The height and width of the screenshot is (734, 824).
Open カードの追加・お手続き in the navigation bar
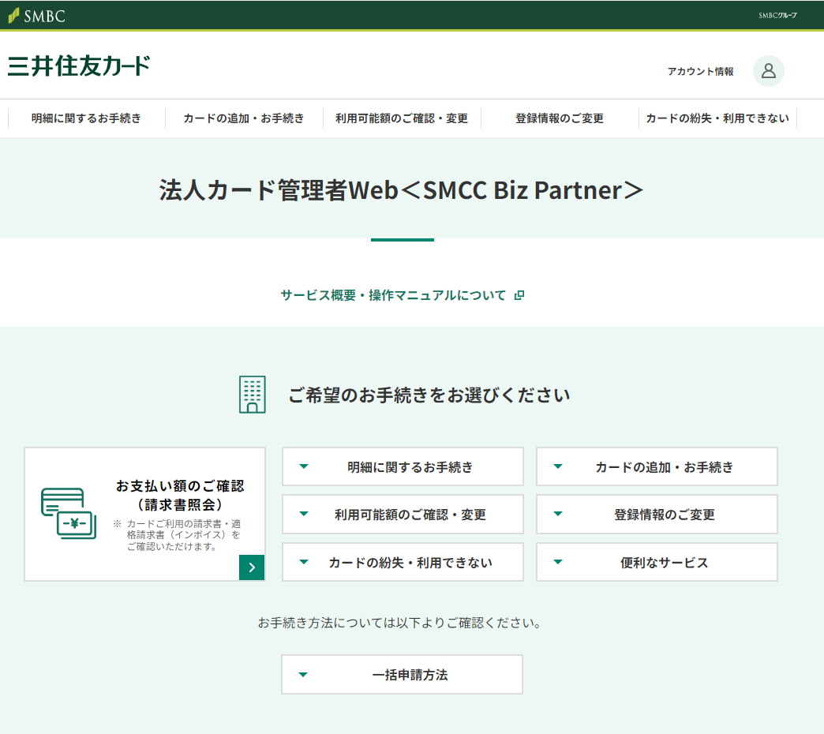(244, 118)
